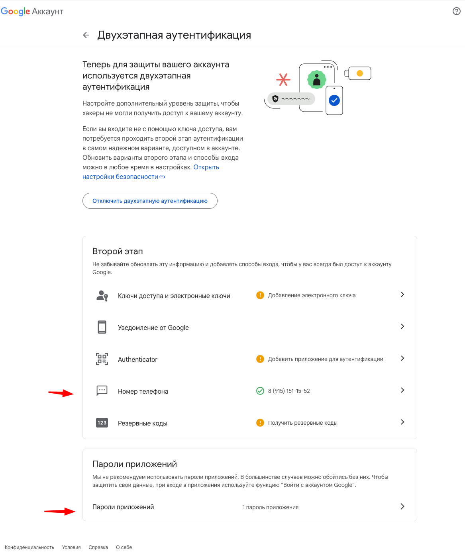Click Добавление электронного ключа status text

[312, 295]
